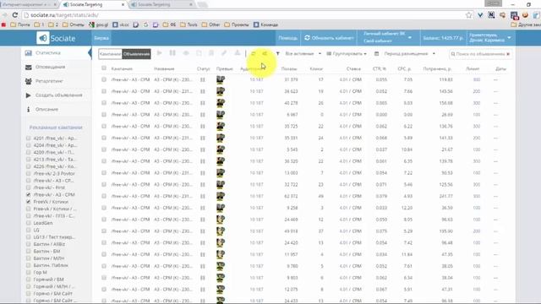Click status pause icon in 31 379 impressions row
The image size is (541, 304).
pyautogui.click(x=203, y=79)
